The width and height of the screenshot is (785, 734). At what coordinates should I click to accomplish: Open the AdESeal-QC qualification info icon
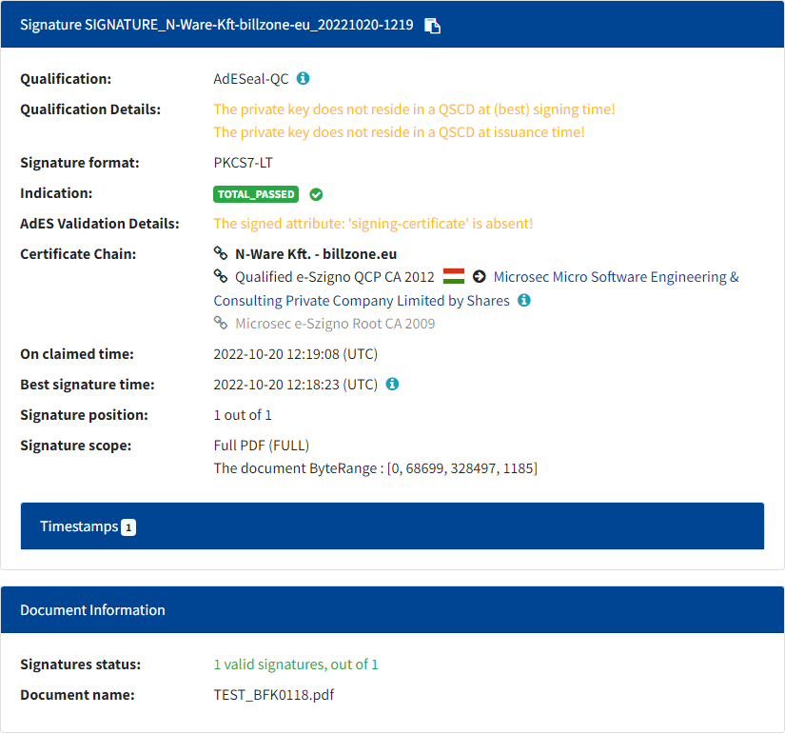[303, 79]
